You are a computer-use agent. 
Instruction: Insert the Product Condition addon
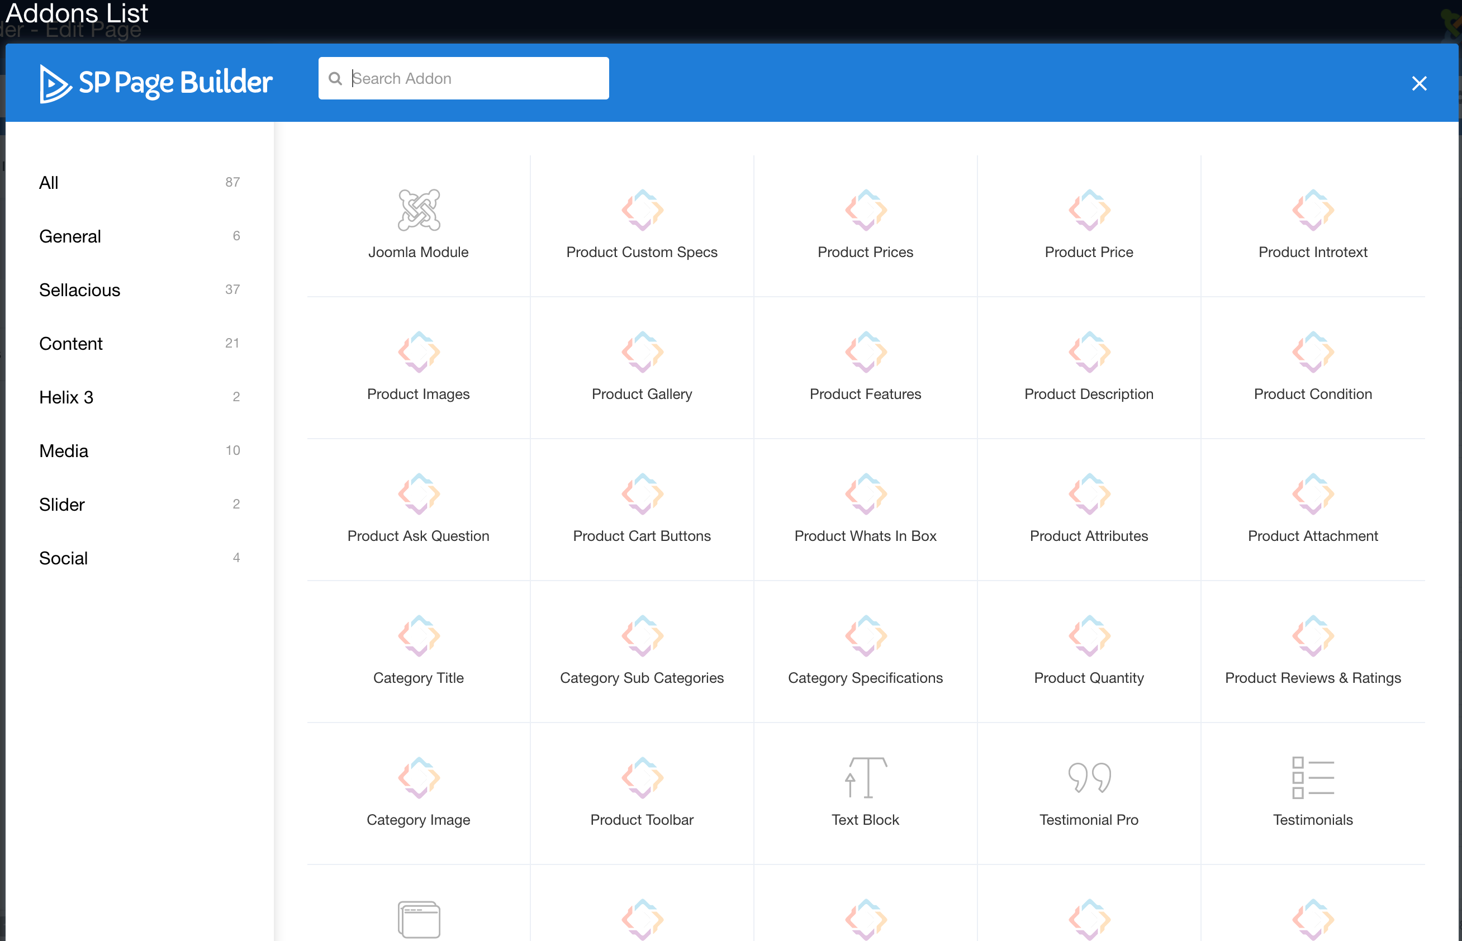(x=1313, y=367)
